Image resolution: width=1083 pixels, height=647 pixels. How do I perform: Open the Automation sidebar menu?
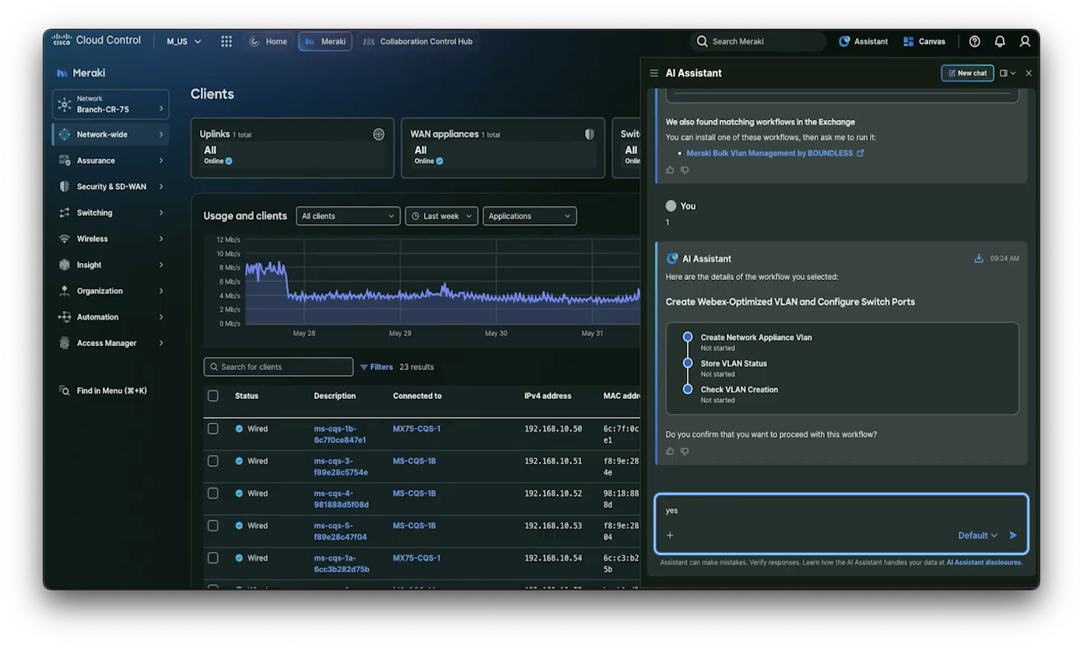(110, 317)
